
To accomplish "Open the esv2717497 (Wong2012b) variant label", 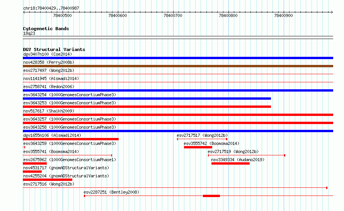I will point(49,70).
